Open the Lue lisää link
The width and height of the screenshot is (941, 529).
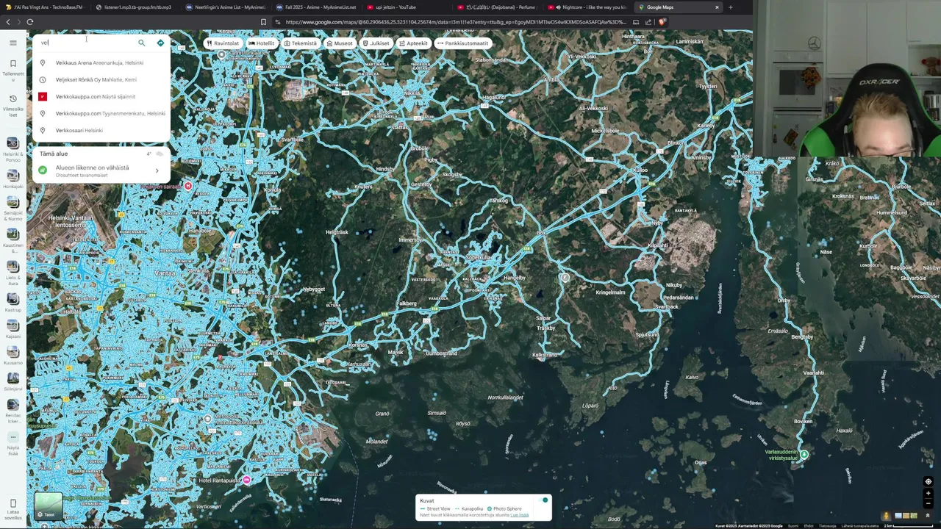click(520, 515)
